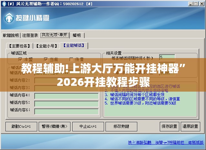The width and height of the screenshot is (206, 150).
Task: Click the 還原設置 button
Action: pyautogui.click(x=191, y=126)
